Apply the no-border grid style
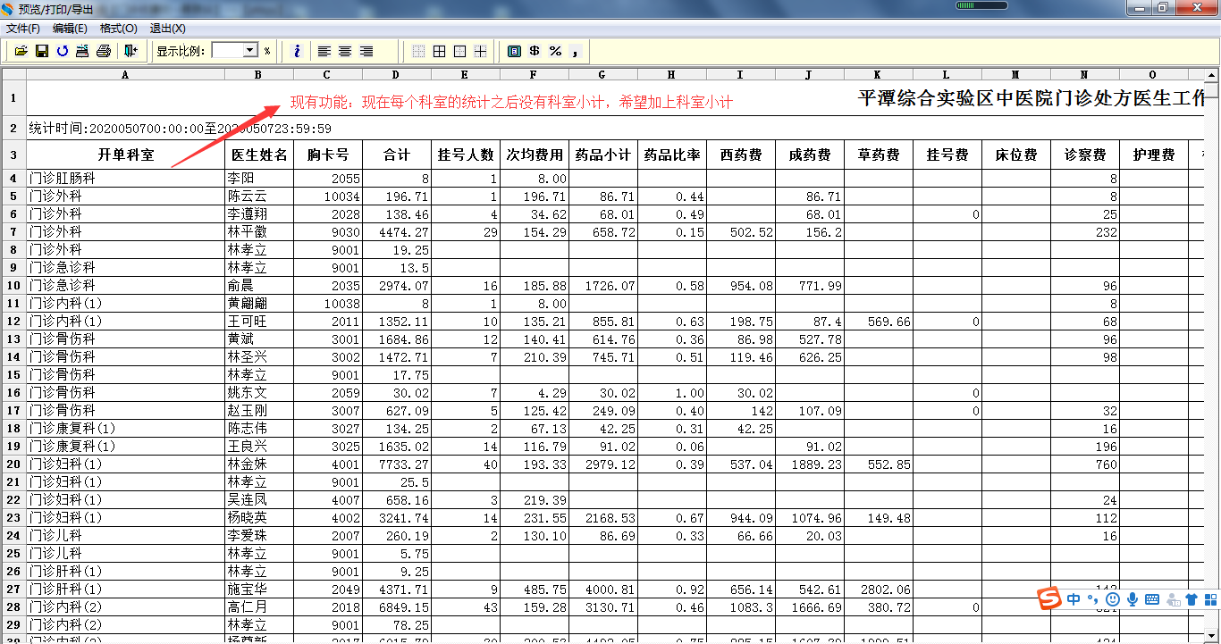This screenshot has width=1221, height=644. click(418, 51)
